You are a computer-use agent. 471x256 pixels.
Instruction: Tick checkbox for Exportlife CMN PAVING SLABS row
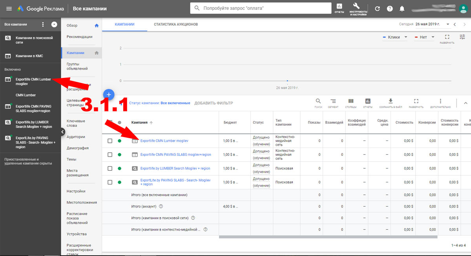pyautogui.click(x=110, y=155)
